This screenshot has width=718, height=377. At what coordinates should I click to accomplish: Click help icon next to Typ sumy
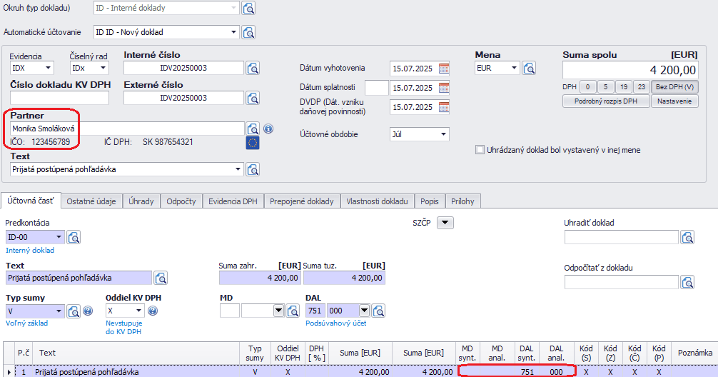click(x=89, y=311)
